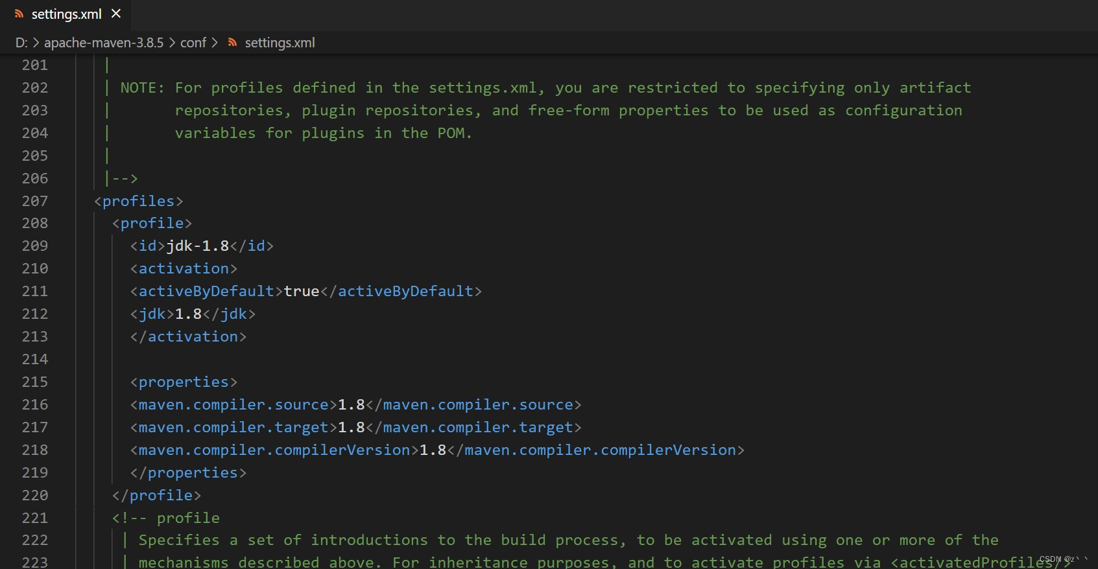
Task: Click the XML file icon in tab
Action: [x=19, y=14]
